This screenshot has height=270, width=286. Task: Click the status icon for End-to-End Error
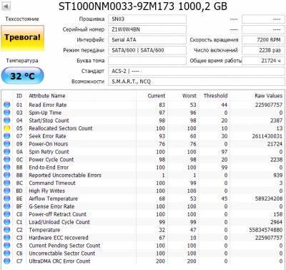click(x=7, y=168)
